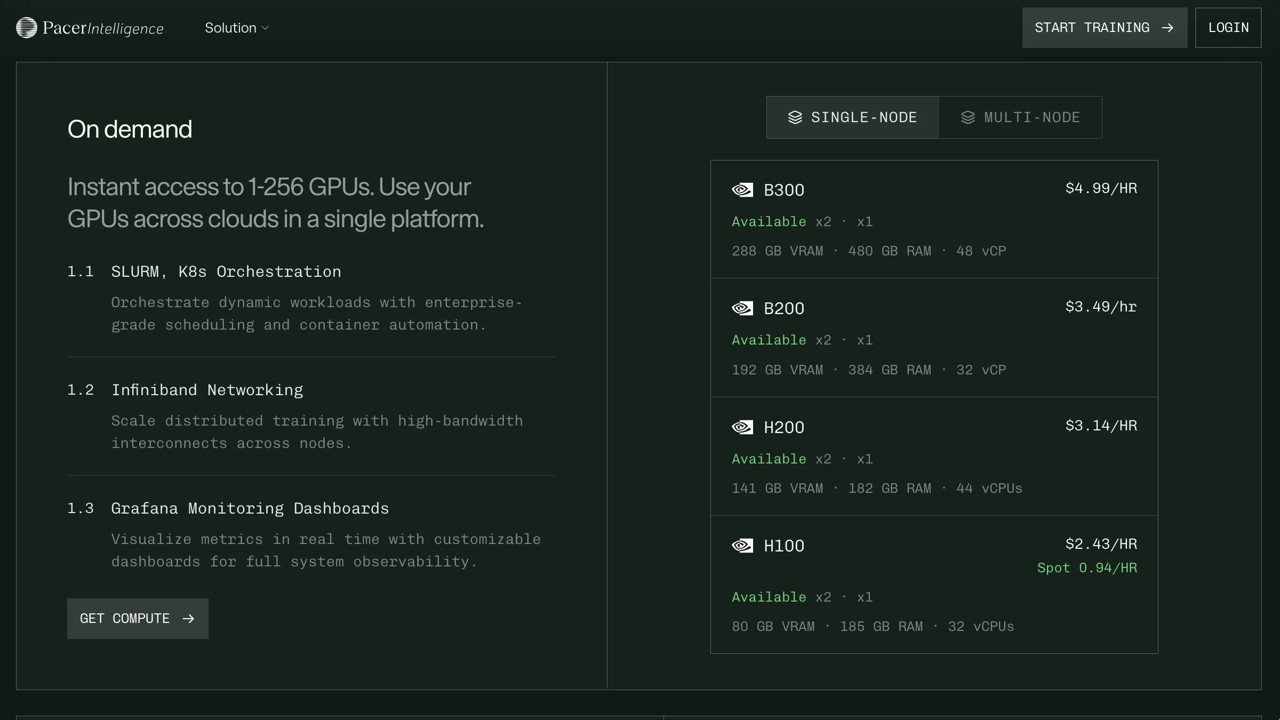Click the Instant access to 1-256 GPUs tagline
This screenshot has width=1280, height=720.
(276, 203)
